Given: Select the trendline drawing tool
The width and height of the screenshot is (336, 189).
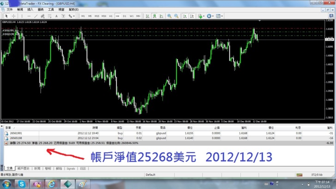Looking at the screenshot, I should [x=36, y=16].
